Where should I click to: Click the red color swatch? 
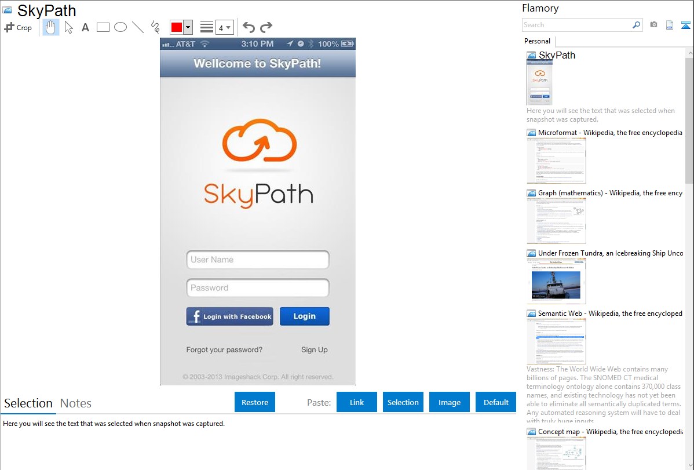click(x=177, y=27)
